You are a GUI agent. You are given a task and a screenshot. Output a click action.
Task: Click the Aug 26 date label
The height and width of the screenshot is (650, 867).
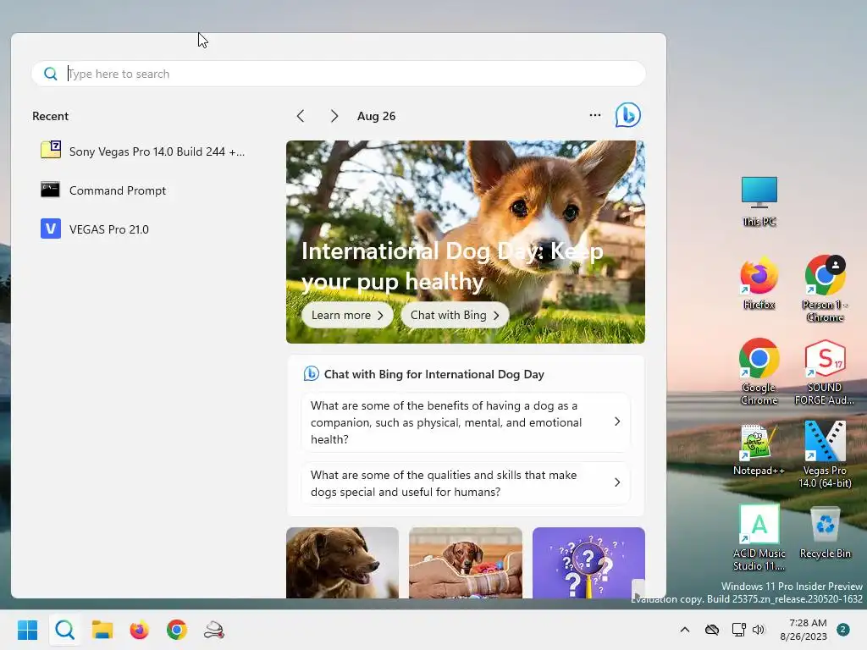click(376, 116)
